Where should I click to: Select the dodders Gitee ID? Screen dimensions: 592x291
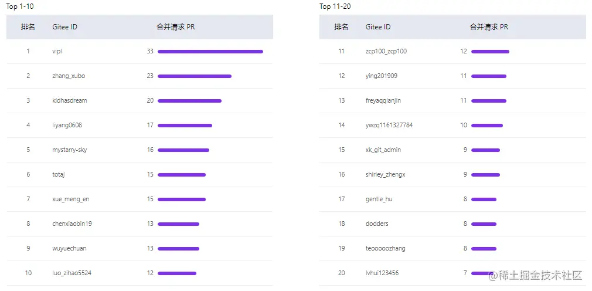[377, 224]
